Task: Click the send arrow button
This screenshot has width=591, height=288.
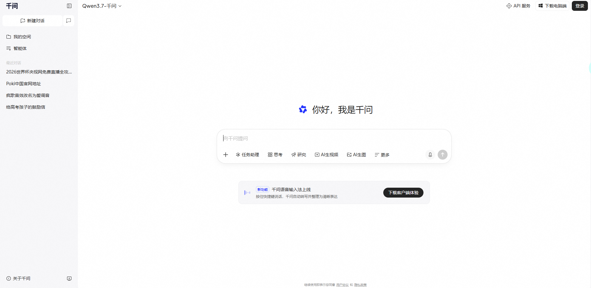Action: [443, 155]
